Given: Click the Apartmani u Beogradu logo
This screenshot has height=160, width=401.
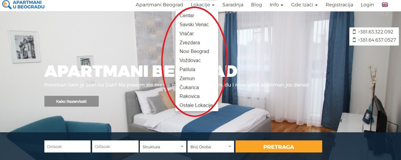Looking at the screenshot, I should [x=23, y=4].
